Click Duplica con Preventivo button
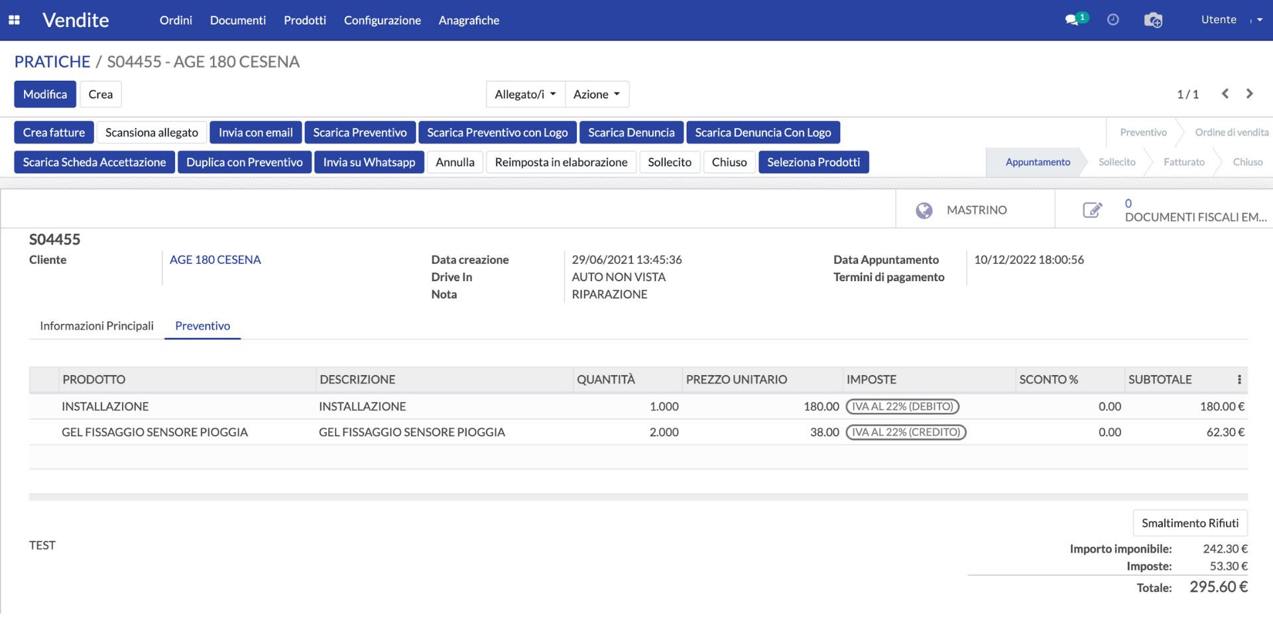1273x617 pixels. (245, 162)
